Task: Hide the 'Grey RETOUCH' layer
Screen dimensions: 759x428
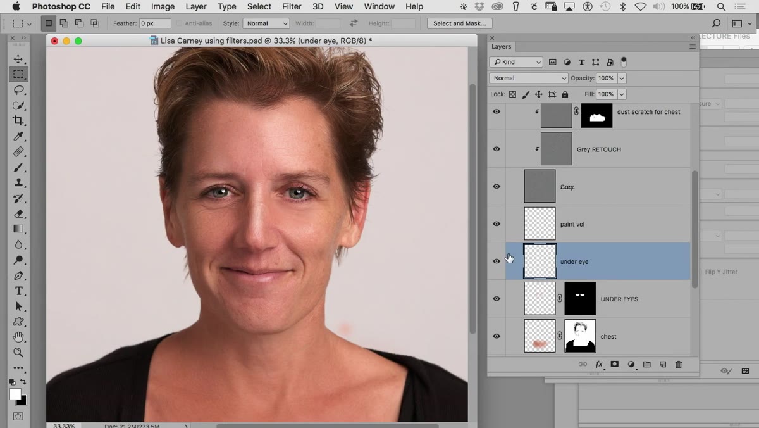Action: click(497, 149)
